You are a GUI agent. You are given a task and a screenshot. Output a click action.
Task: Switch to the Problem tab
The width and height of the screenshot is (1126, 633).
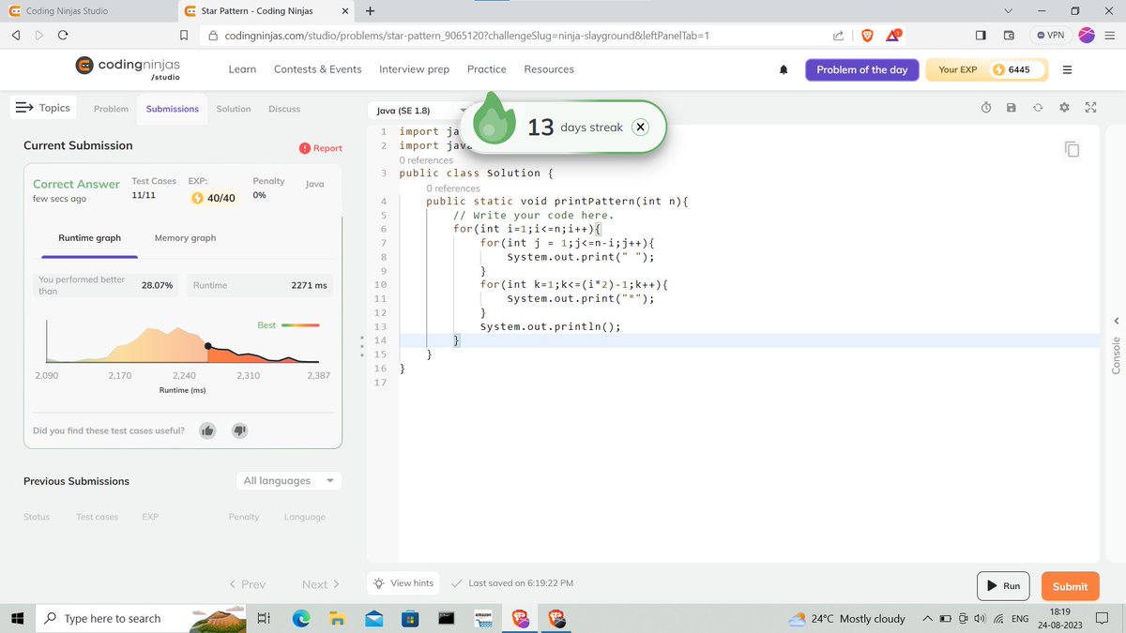coord(111,109)
